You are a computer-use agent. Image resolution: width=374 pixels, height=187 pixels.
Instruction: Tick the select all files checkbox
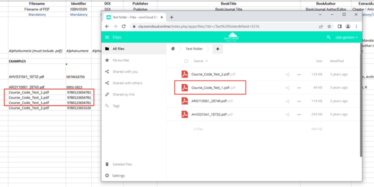pyautogui.click(x=186, y=61)
